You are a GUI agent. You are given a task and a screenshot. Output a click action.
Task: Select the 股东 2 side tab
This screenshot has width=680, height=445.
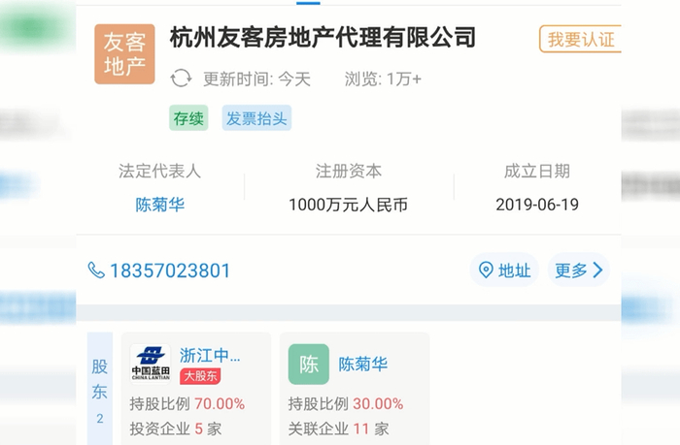[100, 389]
